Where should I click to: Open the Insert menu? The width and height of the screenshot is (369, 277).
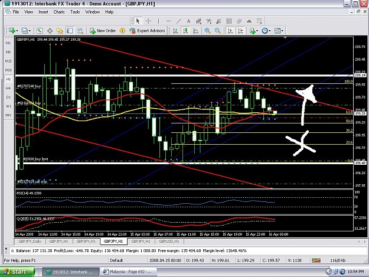pos(43,12)
